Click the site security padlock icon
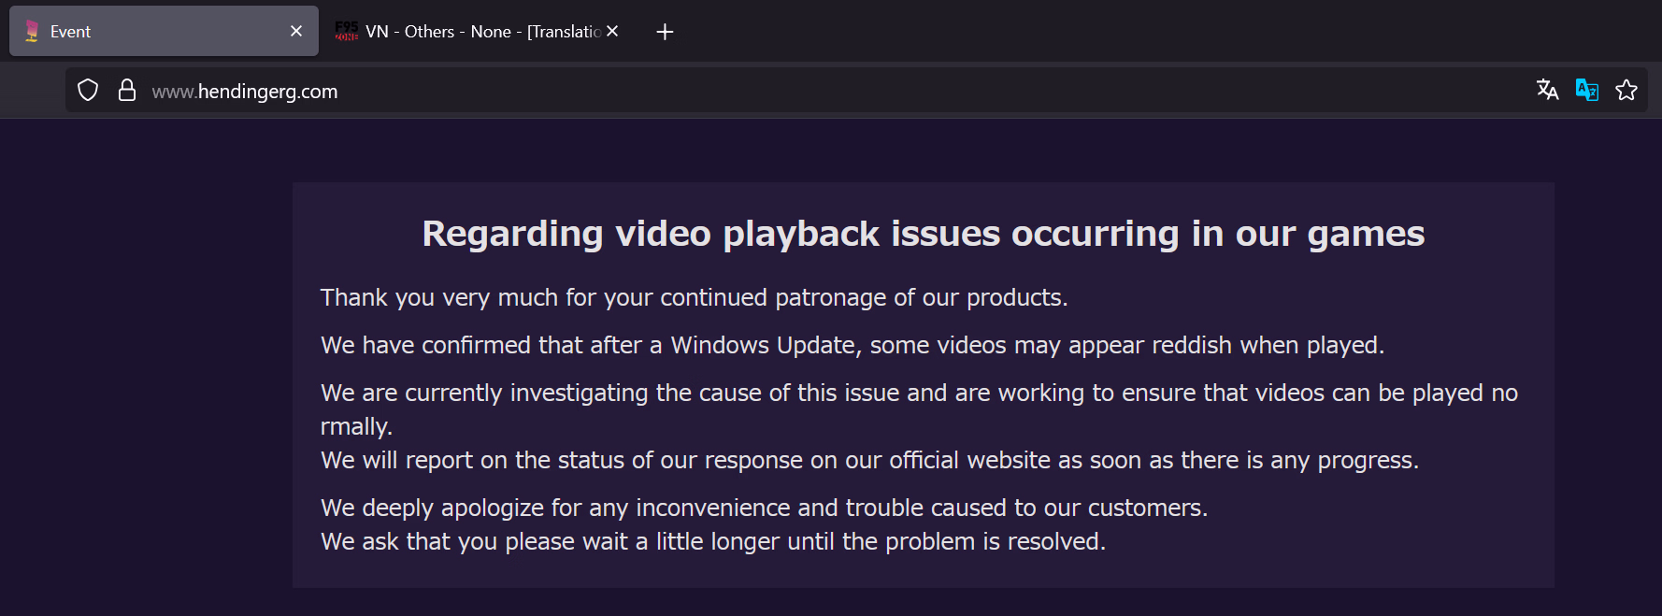Screen dimensions: 1662x616 coord(127,91)
